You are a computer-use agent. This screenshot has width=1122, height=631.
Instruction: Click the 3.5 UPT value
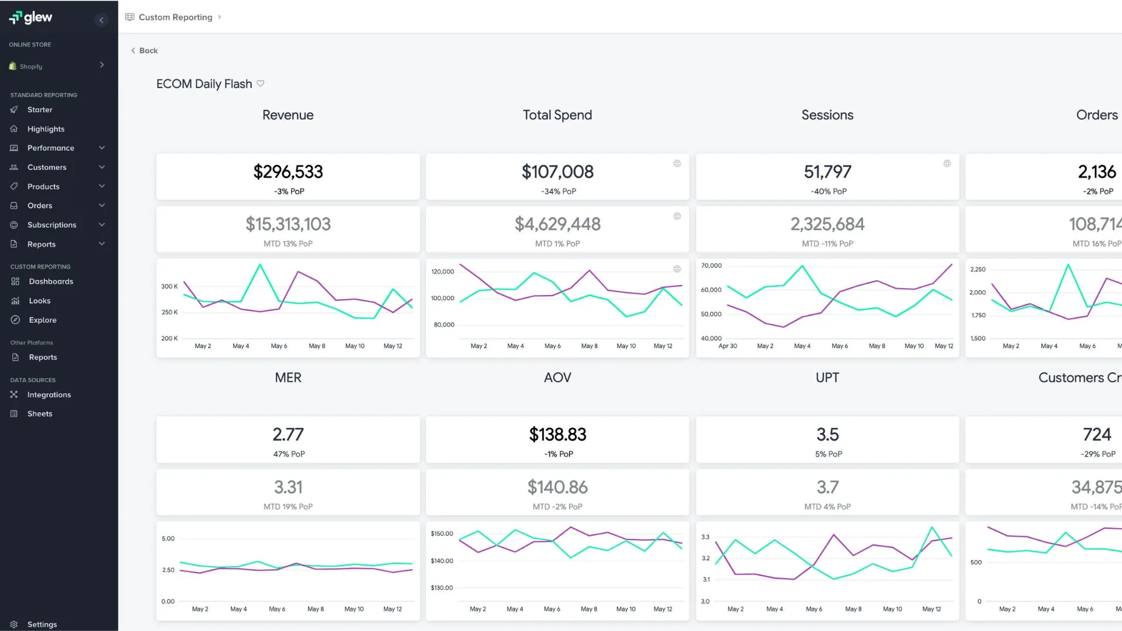(827, 435)
